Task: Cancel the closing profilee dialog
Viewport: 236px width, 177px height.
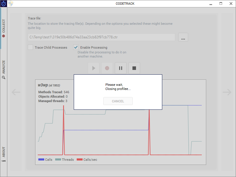Action: coord(118,101)
